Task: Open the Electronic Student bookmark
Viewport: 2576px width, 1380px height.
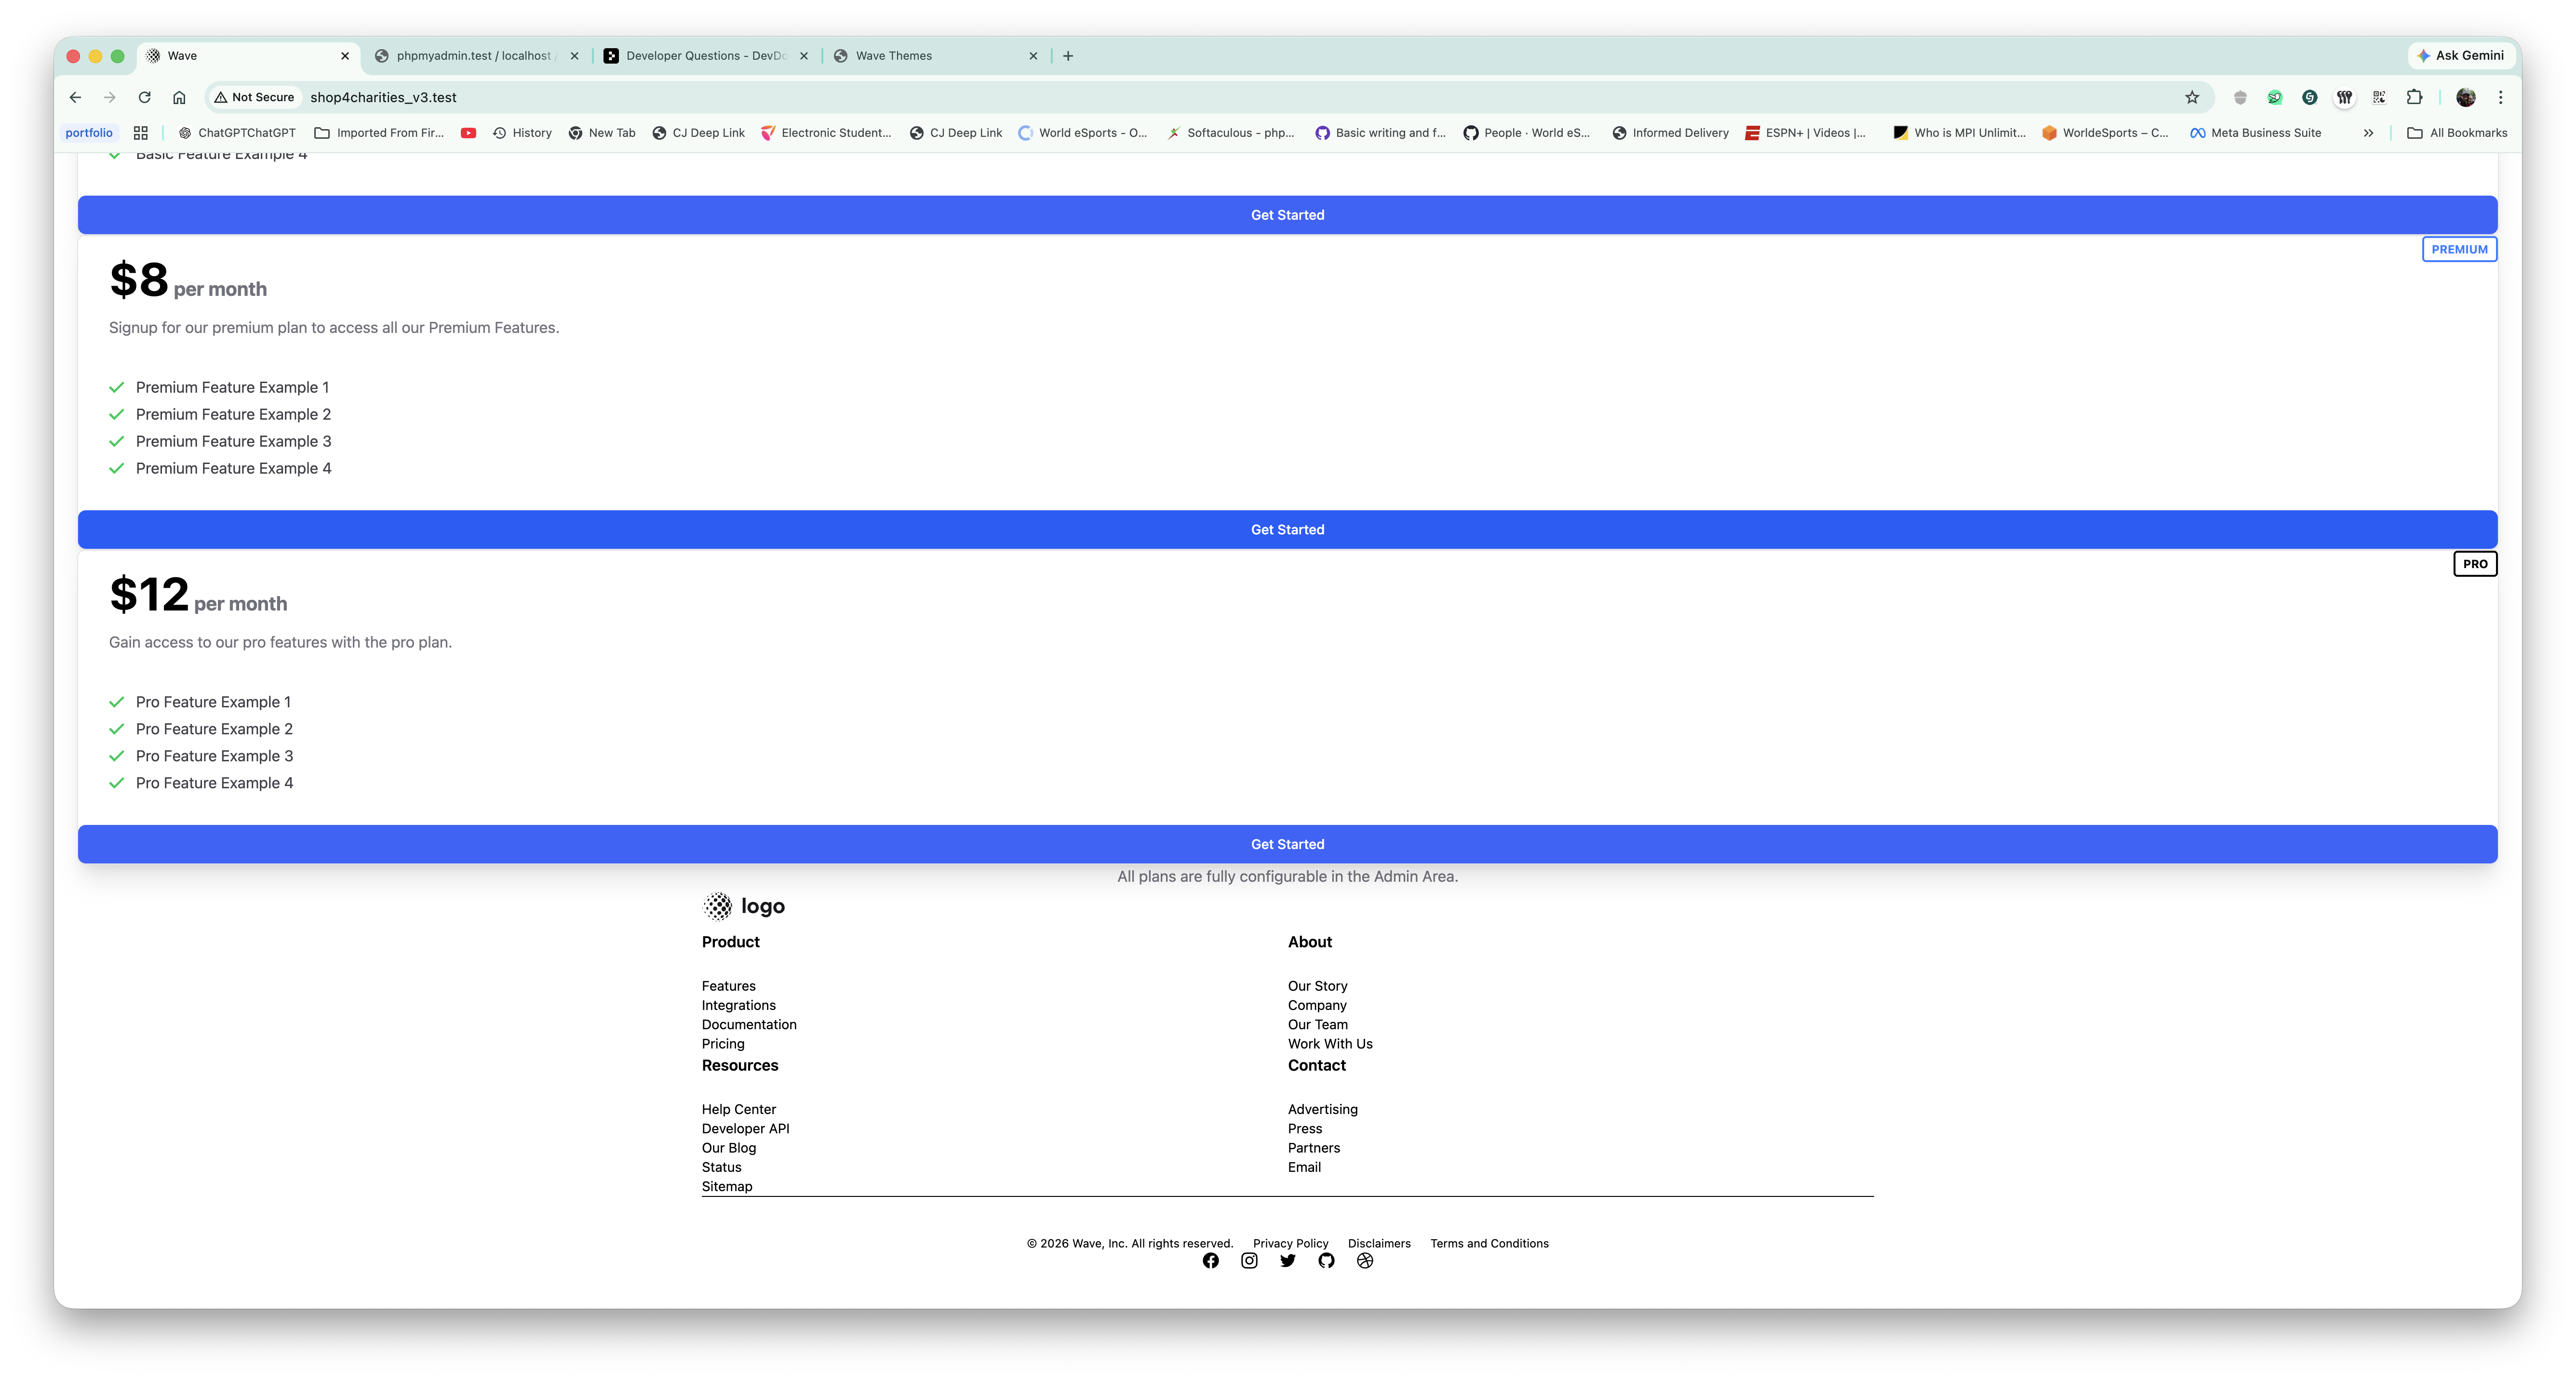Action: (826, 133)
